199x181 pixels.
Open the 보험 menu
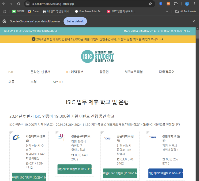pyautogui.click(x=34, y=82)
